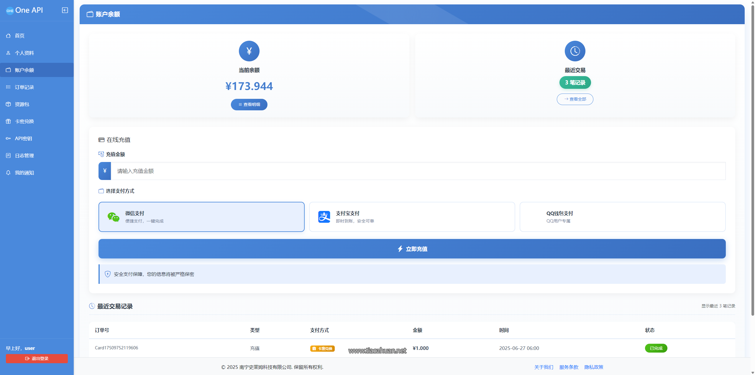Open the 关于我们 footer link
This screenshot has width=755, height=375.
click(x=544, y=367)
